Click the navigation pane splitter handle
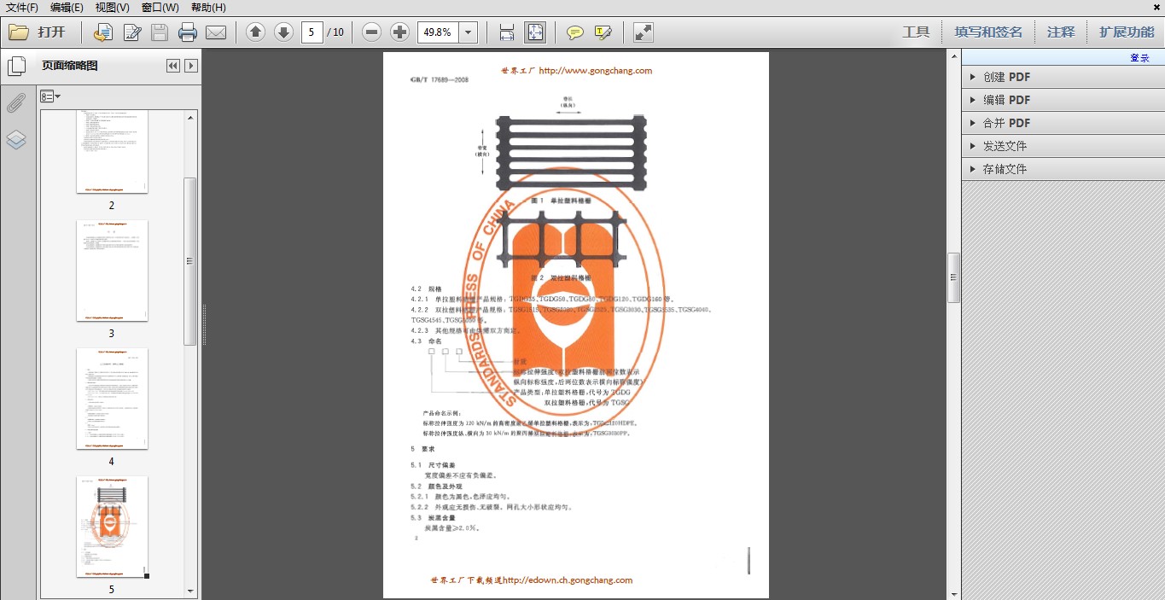This screenshot has width=1165, height=600. point(204,324)
